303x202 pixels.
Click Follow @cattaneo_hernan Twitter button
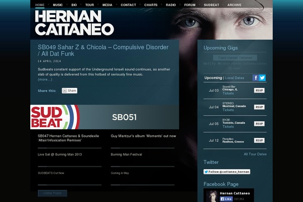(x=227, y=172)
